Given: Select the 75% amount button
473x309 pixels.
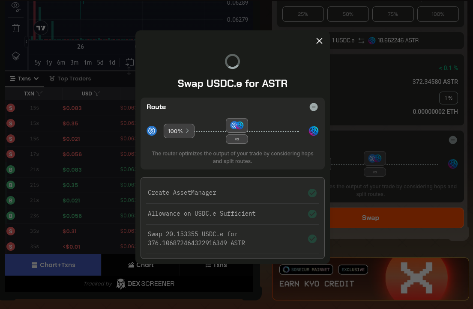Looking at the screenshot, I should (x=393, y=14).
